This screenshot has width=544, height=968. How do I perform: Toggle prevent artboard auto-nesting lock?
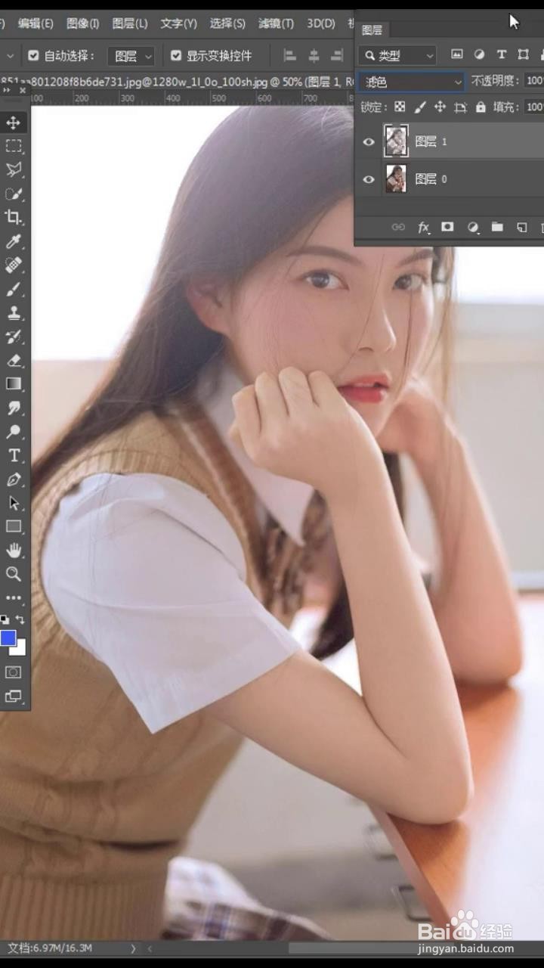(460, 107)
